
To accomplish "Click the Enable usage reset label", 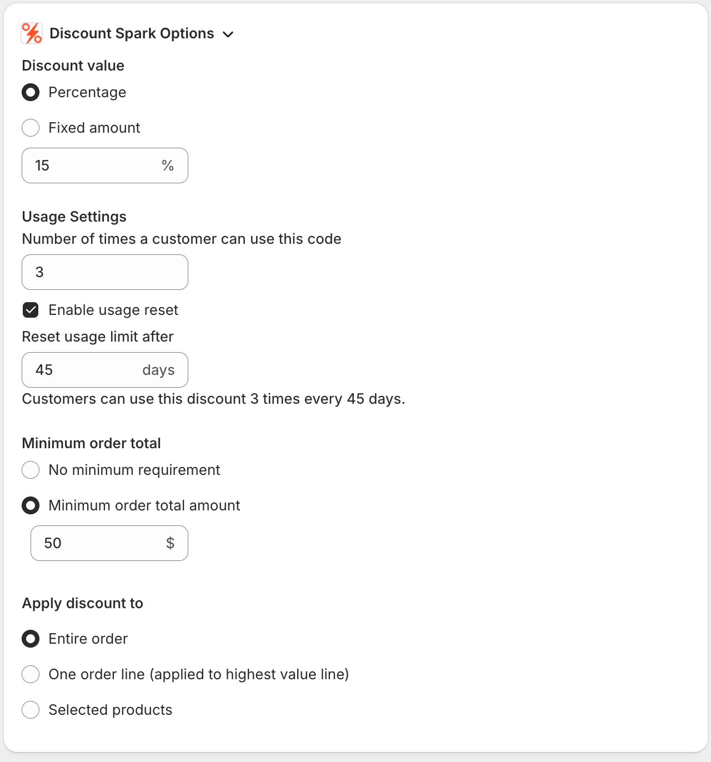I will pos(113,310).
